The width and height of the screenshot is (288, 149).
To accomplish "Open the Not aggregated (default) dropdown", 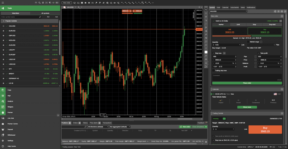I will pyautogui.click(x=120, y=127).
